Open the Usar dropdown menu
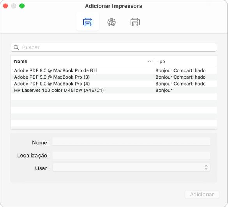This screenshot has width=228, height=207. (x=131, y=167)
